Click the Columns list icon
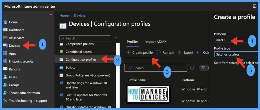Viewport: 260px width, 110px height. (x=199, y=52)
